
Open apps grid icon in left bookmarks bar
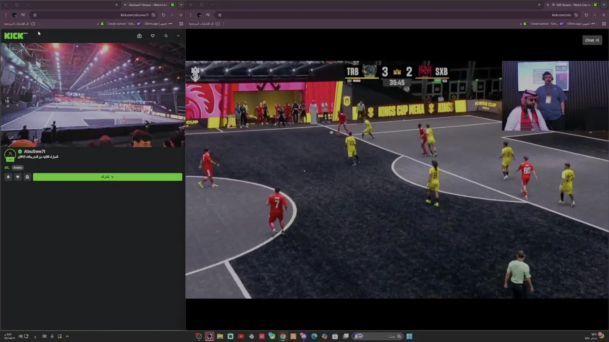tap(181, 24)
